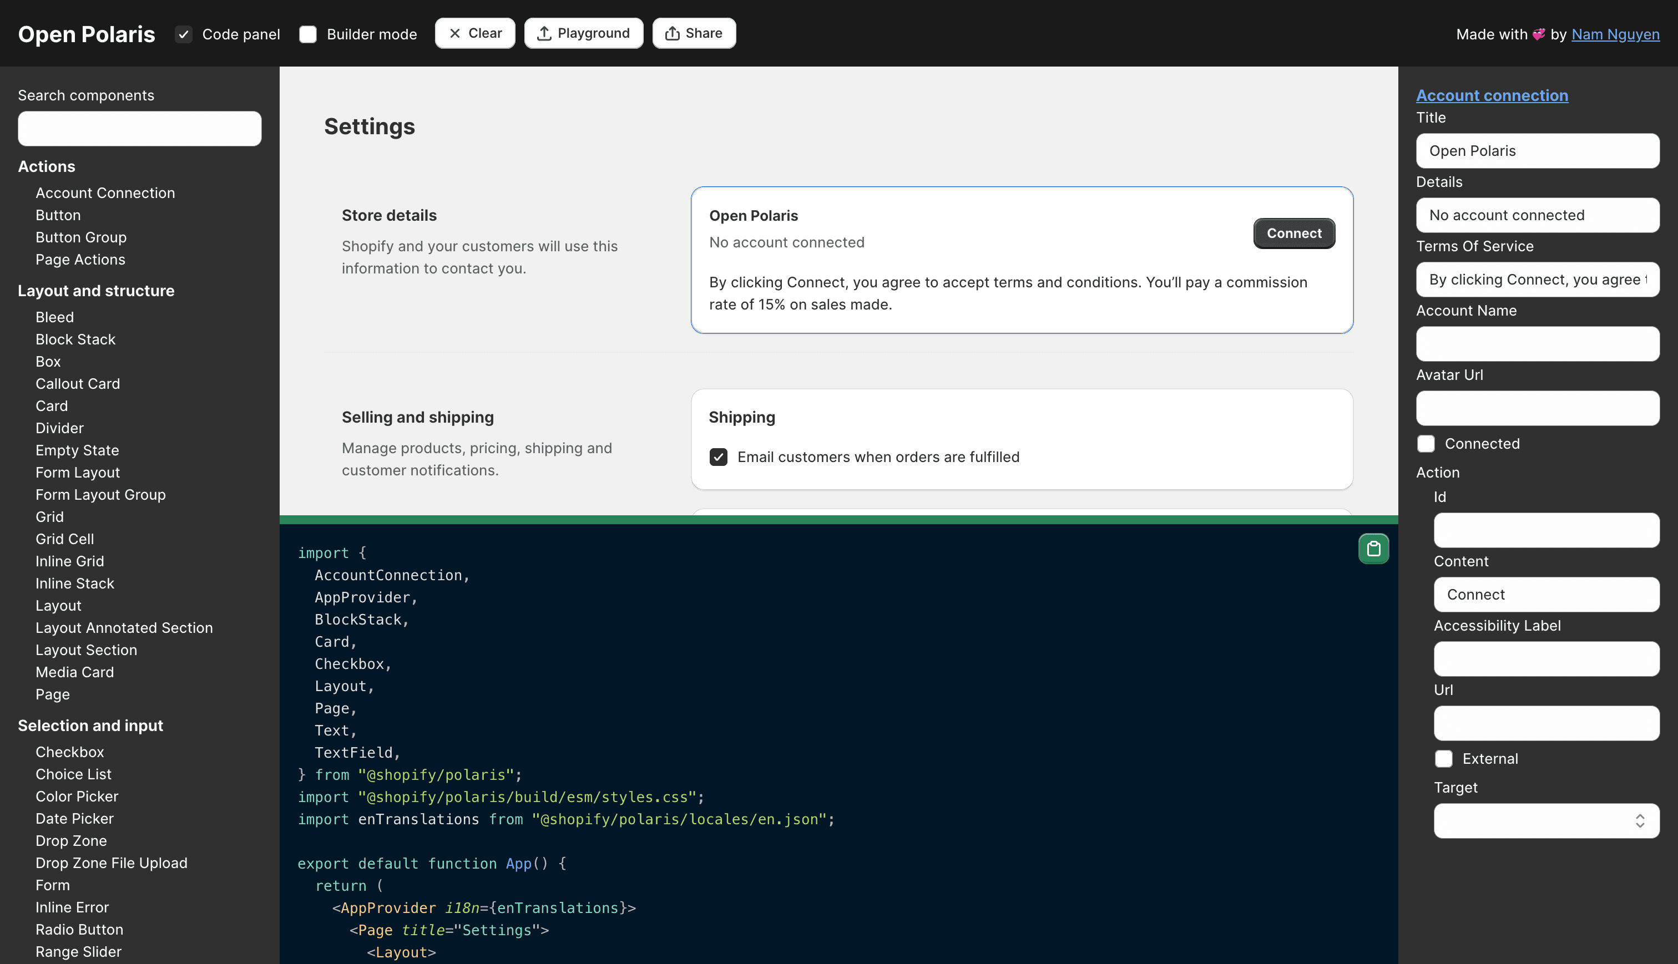Viewport: 1678px width, 964px height.
Task: Uncheck the Code panel checkbox
Action: (x=184, y=34)
